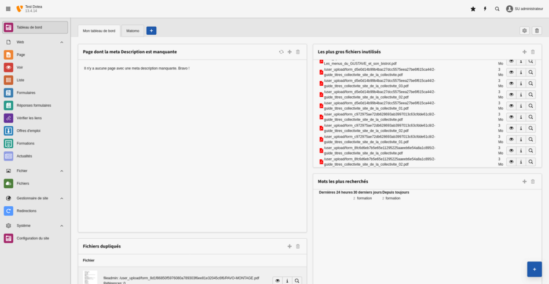Click the module menu grid icon
Viewport: 549px width, 284px height.
coord(9,9)
